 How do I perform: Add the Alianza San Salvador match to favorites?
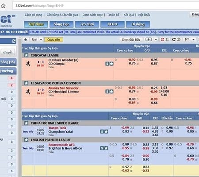pyautogui.click(x=111, y=92)
